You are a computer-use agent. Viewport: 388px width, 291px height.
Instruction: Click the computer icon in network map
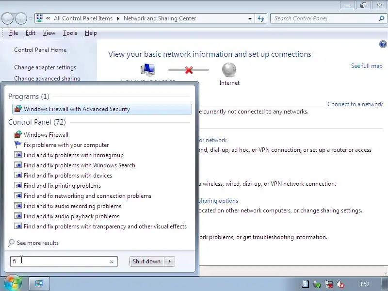click(x=148, y=69)
